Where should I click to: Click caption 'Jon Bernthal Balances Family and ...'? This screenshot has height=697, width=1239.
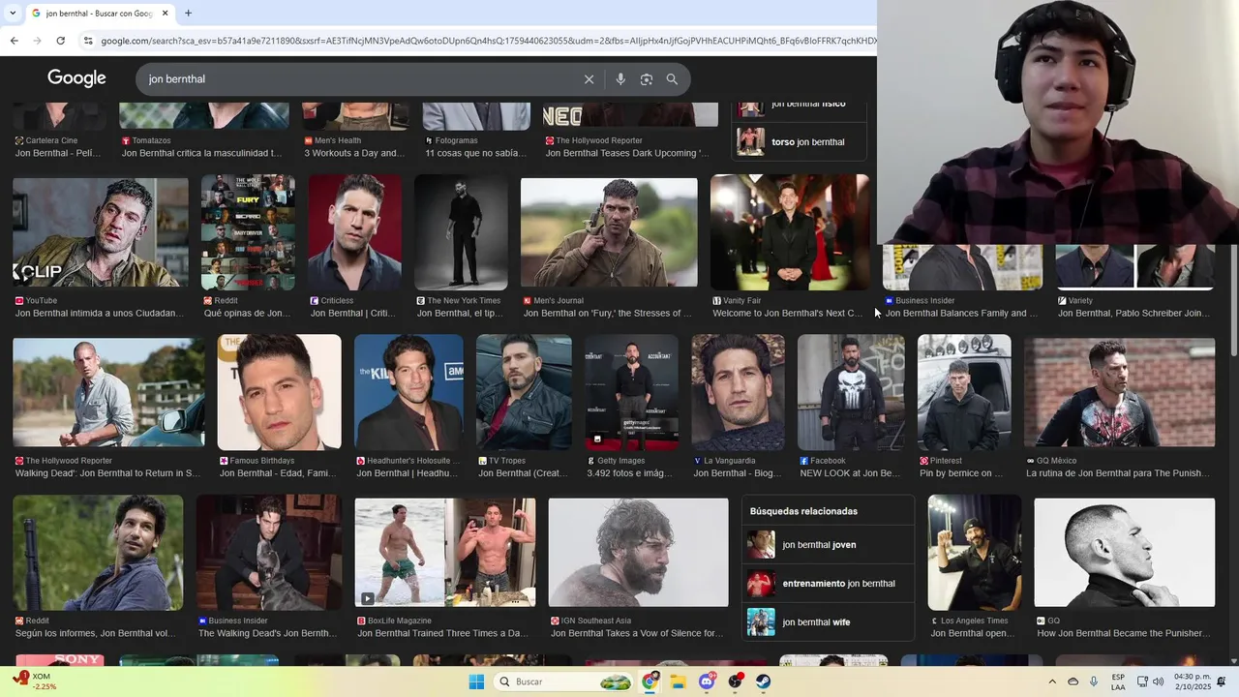coord(961,314)
